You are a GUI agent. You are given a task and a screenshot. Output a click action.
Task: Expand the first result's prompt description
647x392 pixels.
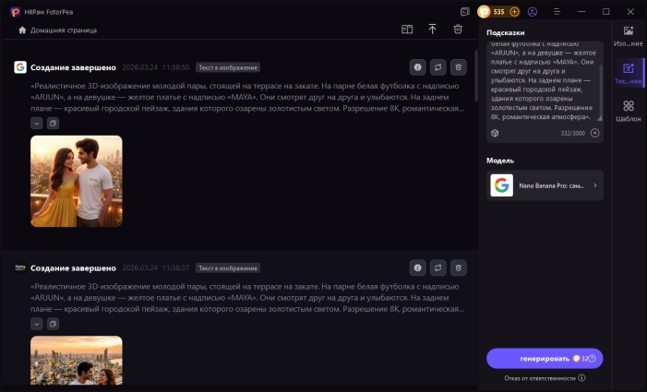tap(36, 123)
